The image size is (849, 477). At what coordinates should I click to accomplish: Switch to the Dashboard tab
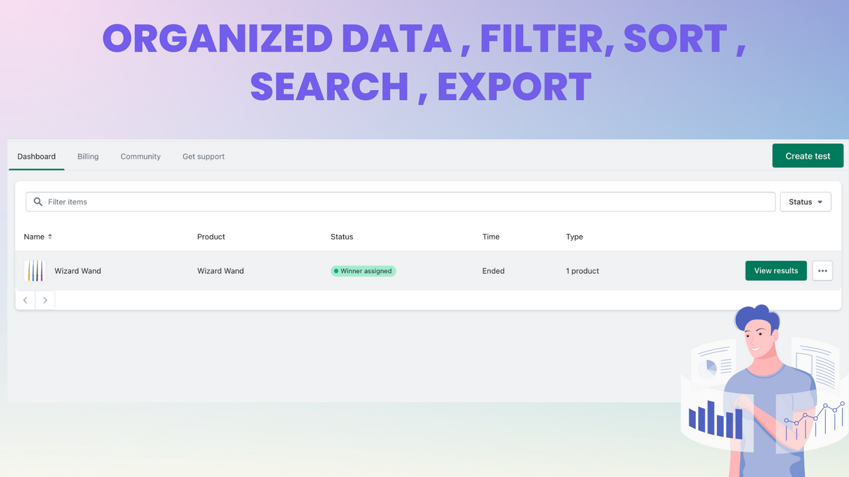(36, 156)
